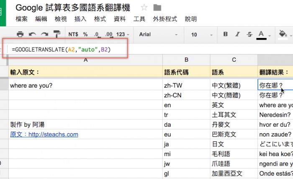This screenshot has width=293, height=179.
Task: Choose text color with underlined A
Action: [x=262, y=35]
